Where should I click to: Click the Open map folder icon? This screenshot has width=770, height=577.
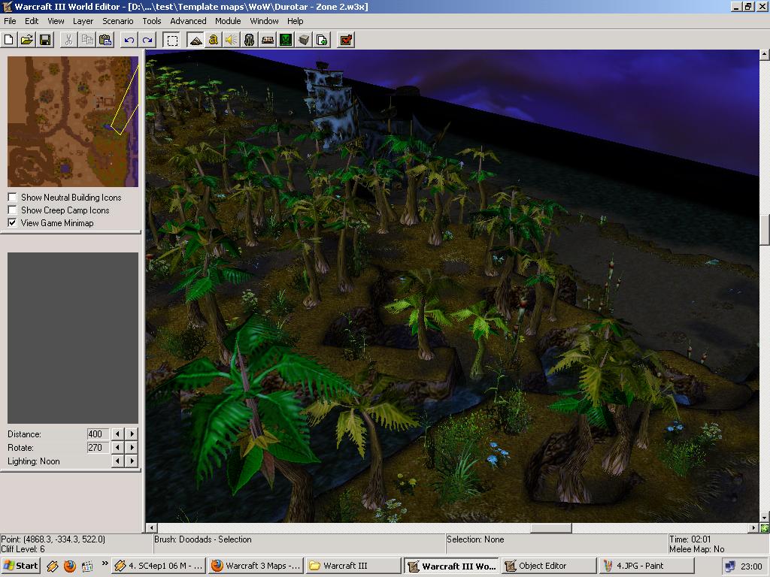tap(27, 40)
